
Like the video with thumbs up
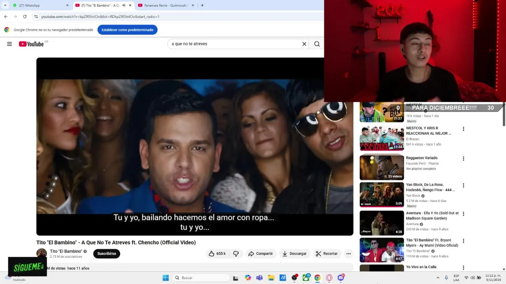coord(217,254)
